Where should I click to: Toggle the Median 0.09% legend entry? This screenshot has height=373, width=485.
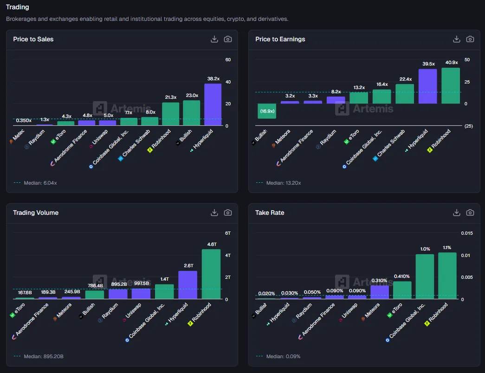(x=278, y=356)
